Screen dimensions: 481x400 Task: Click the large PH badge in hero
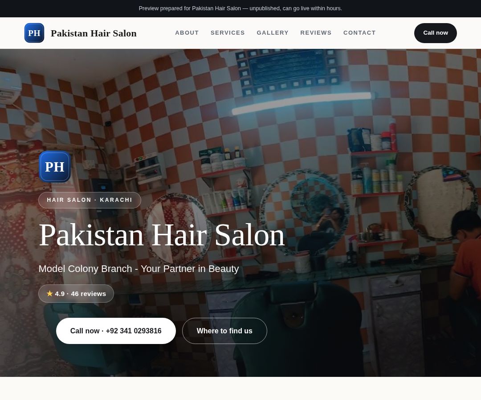[x=55, y=167]
